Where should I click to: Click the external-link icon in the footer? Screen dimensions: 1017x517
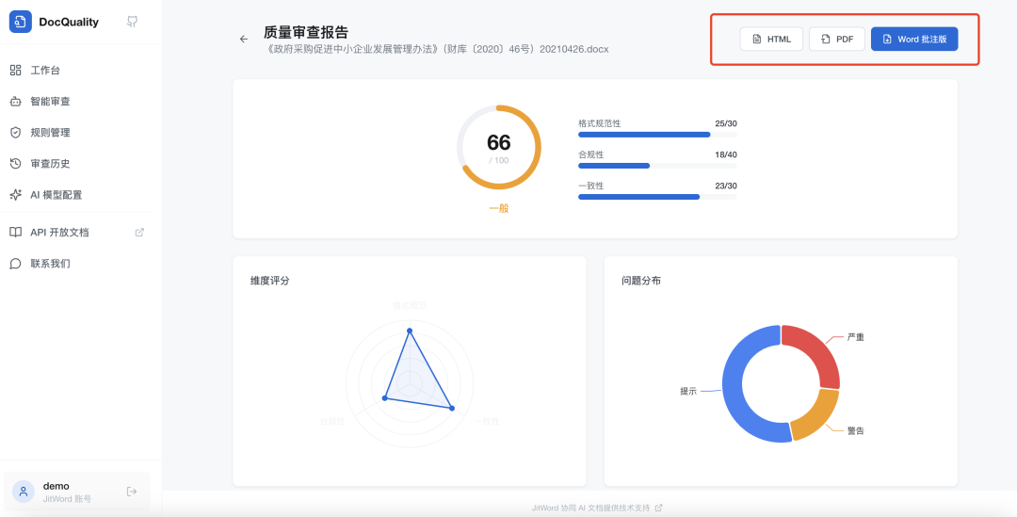[x=659, y=508]
